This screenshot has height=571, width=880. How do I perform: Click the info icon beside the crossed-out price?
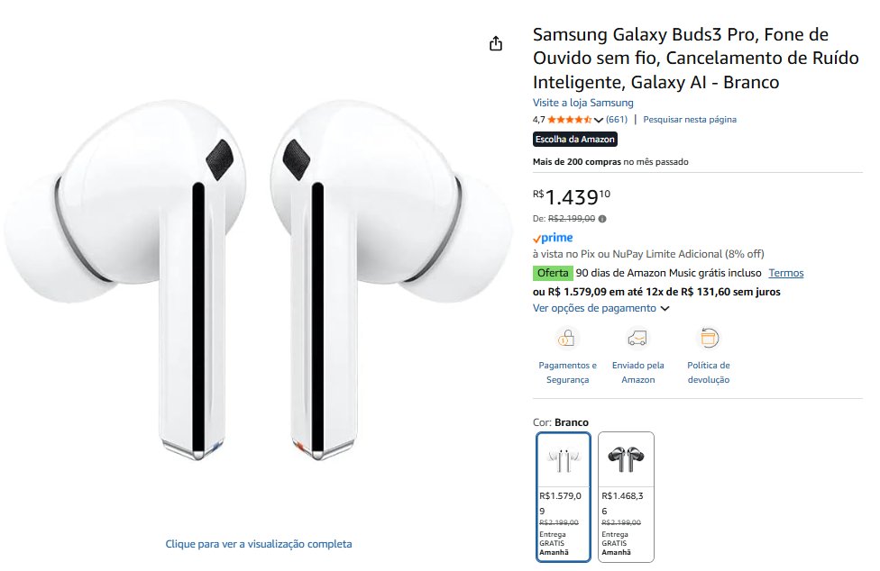[x=602, y=218]
